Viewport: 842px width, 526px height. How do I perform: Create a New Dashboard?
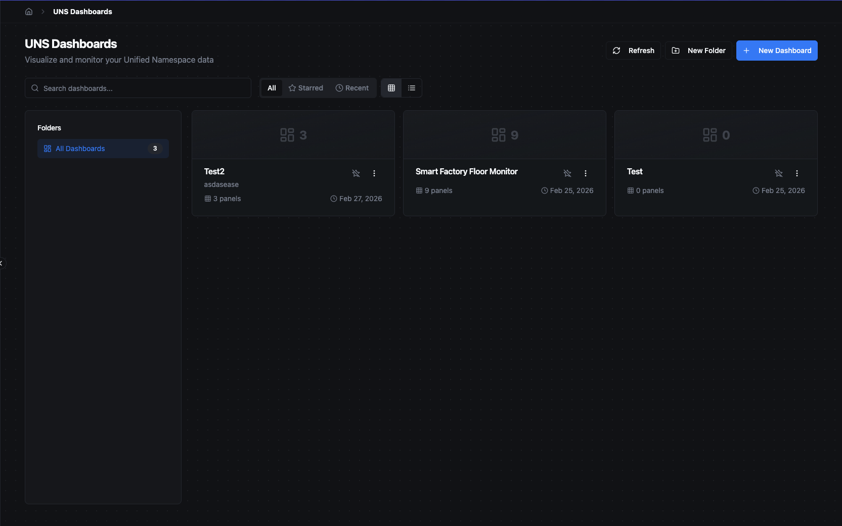click(x=777, y=51)
